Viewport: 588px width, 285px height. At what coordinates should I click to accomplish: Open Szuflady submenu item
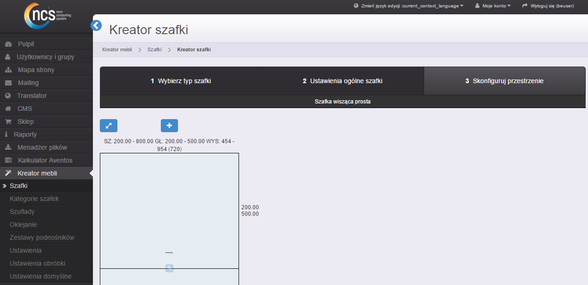coord(22,212)
